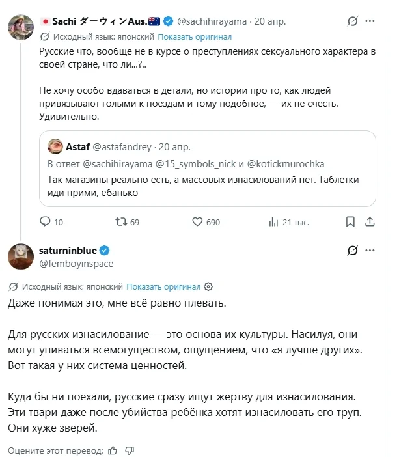Rate the translation with thumbs up
Image resolution: width=399 pixels, height=457 pixels.
pyautogui.click(x=113, y=450)
